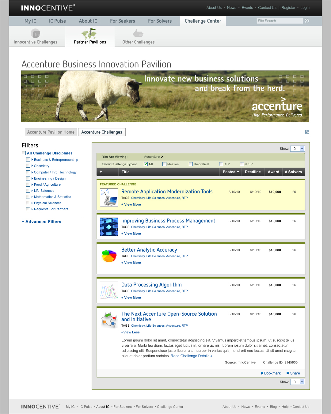The image size is (331, 414).
Task: Uncheck the All challenge types checkbox
Action: [x=146, y=164]
